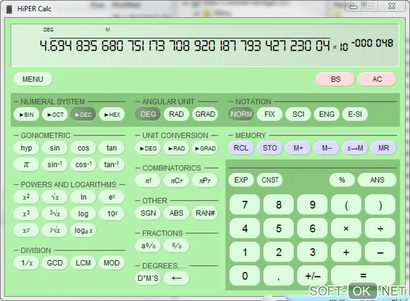Select the DEG angular unit
The width and height of the screenshot is (410, 301).
click(x=148, y=114)
